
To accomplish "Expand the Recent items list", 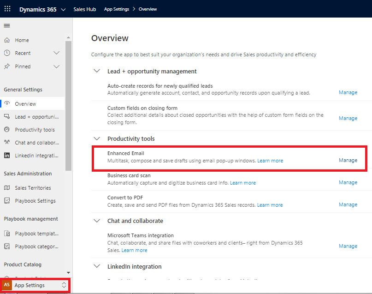I will 56,53.
